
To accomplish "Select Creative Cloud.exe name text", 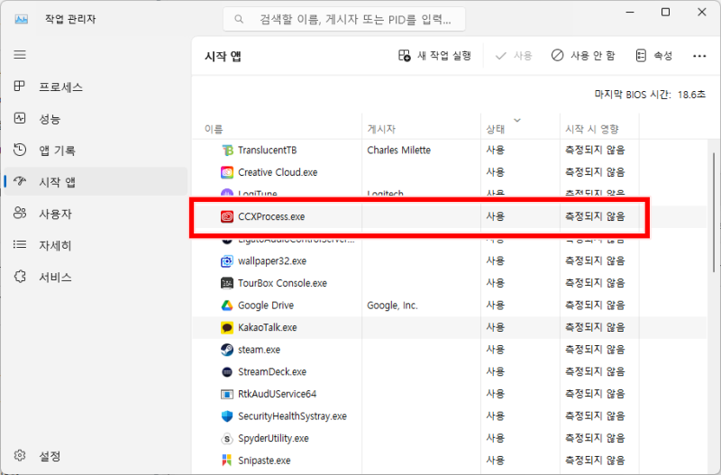I will [x=278, y=172].
